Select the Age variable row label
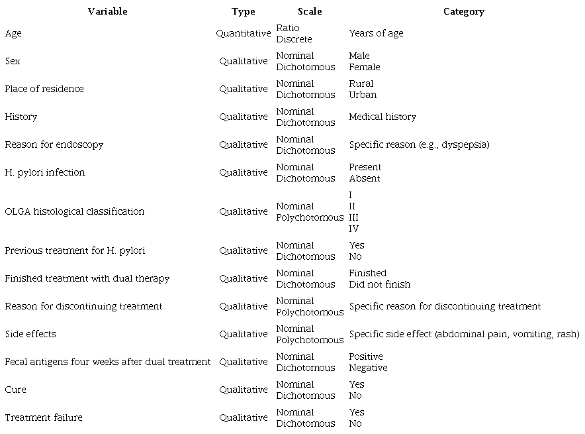Screen dimensions: 585x434 13,33
